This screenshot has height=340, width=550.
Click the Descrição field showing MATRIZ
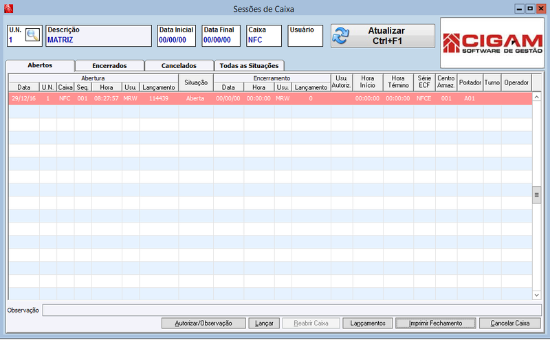(98, 36)
